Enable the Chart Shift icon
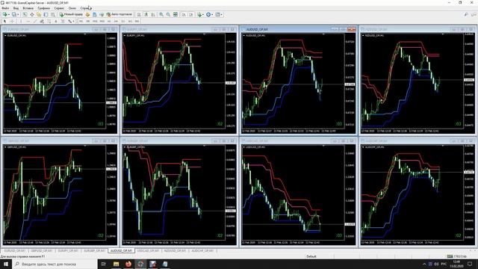478x269 pixels. (191, 14)
